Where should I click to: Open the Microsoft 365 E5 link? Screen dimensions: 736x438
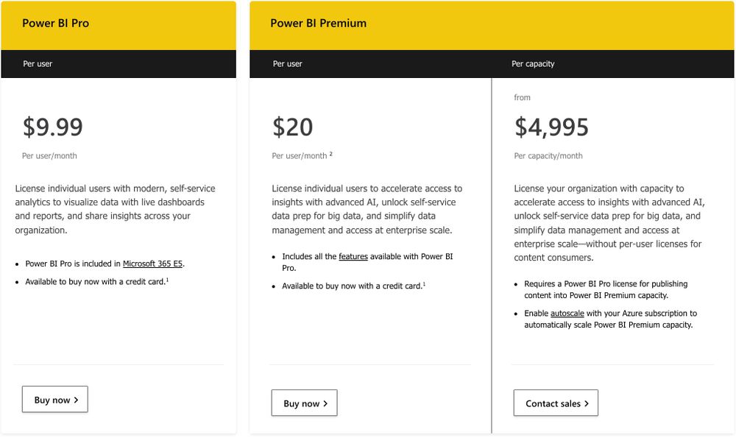tap(158, 263)
